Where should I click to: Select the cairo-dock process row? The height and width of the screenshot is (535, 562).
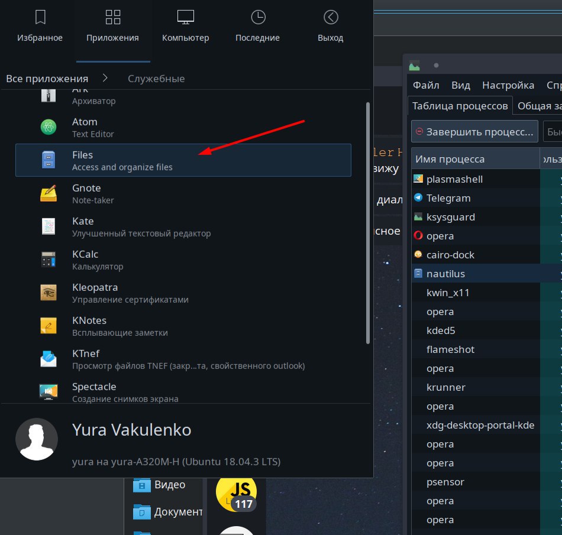(x=487, y=255)
